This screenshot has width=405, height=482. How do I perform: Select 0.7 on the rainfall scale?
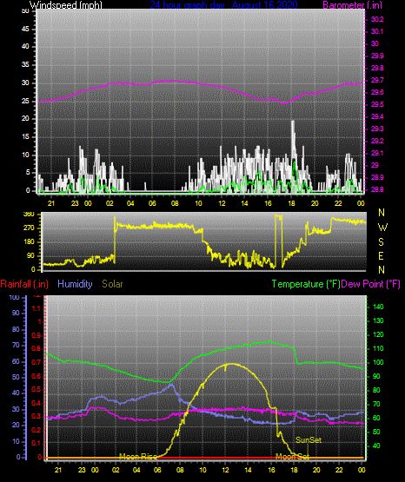coord(37,363)
